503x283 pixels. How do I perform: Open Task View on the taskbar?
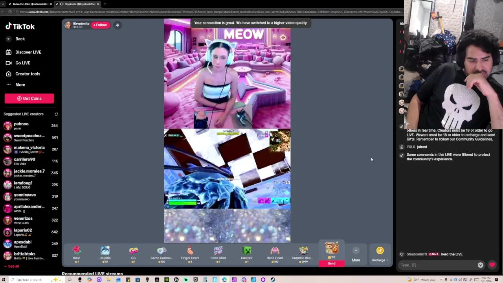70,279
